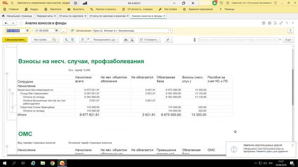The width and height of the screenshot is (298, 167).
Task: Click the start date input field
Action: [x=15, y=31]
